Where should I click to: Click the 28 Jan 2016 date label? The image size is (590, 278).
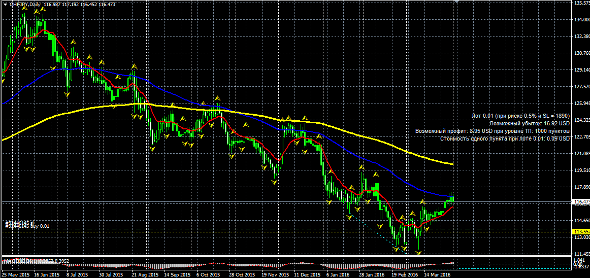(371, 274)
